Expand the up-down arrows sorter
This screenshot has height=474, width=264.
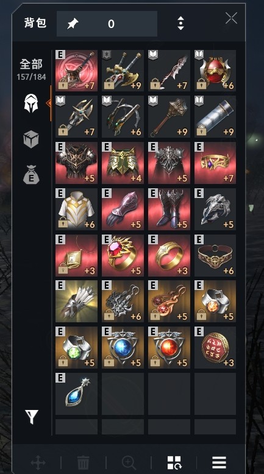180,23
